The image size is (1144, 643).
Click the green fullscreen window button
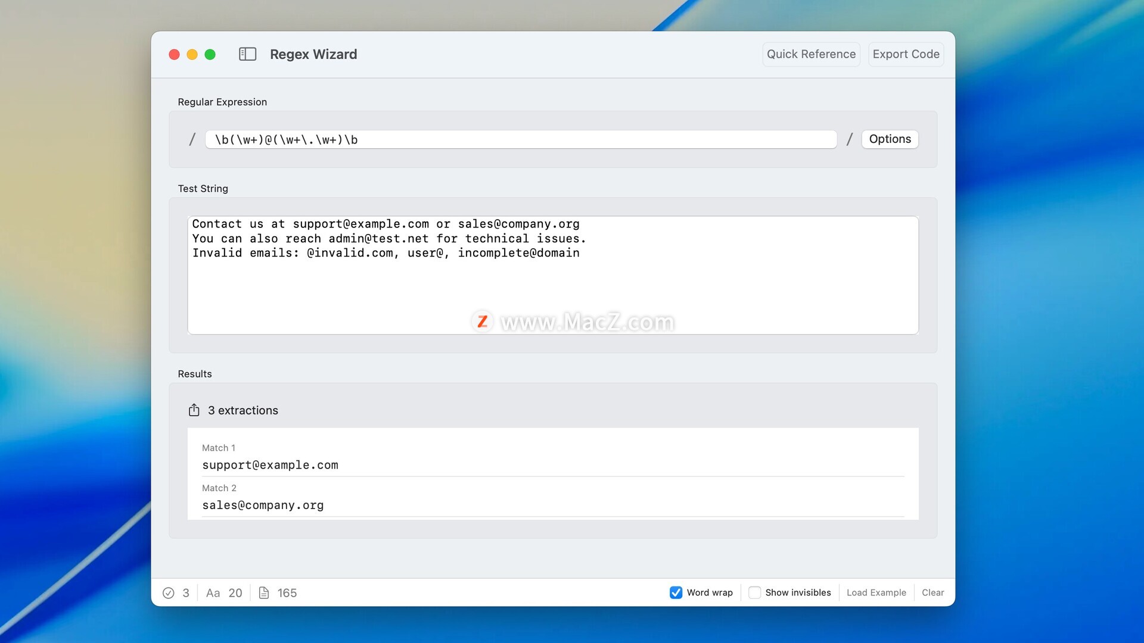coord(210,55)
